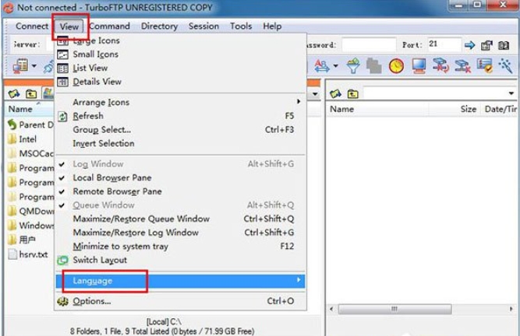Click the blue monitor icon in toolbar

(x=419, y=66)
